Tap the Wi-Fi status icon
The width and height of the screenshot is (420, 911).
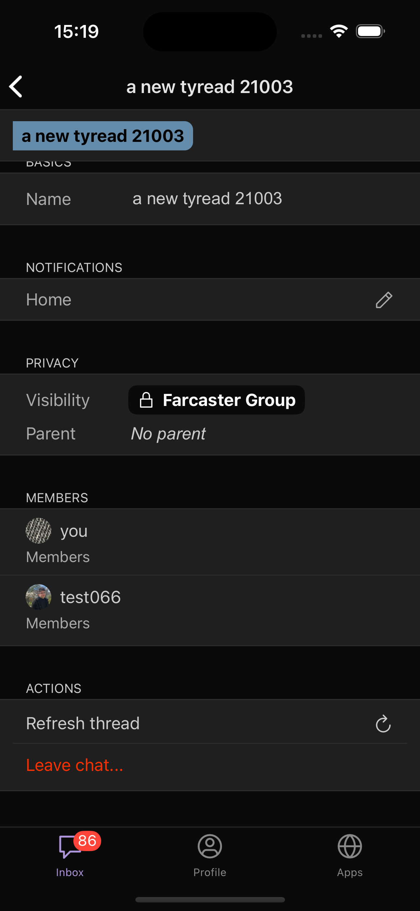click(x=339, y=31)
